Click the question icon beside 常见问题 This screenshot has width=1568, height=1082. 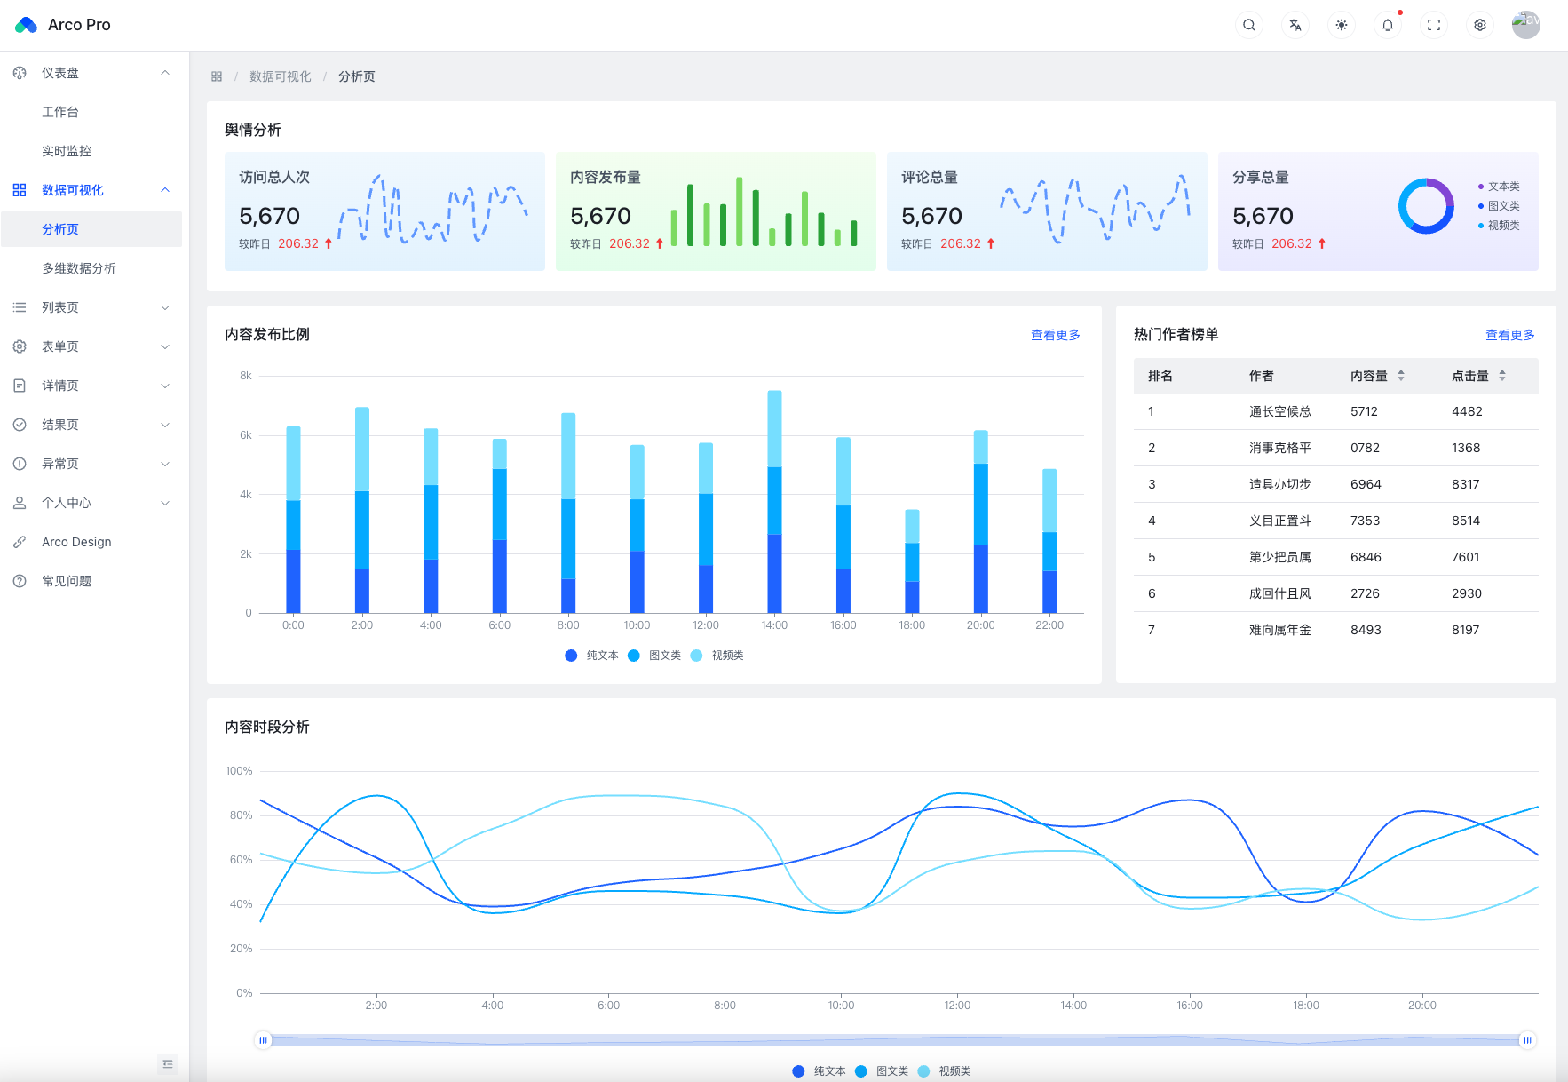[20, 581]
